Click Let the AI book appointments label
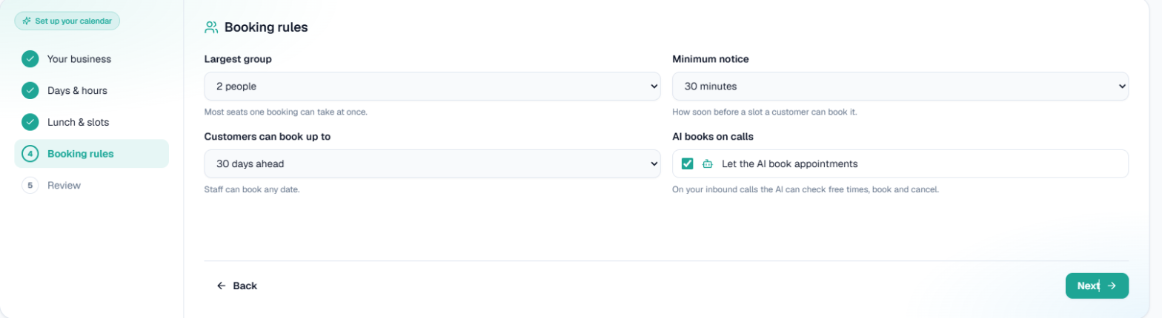Viewport: 1162px width, 318px height. point(789,163)
